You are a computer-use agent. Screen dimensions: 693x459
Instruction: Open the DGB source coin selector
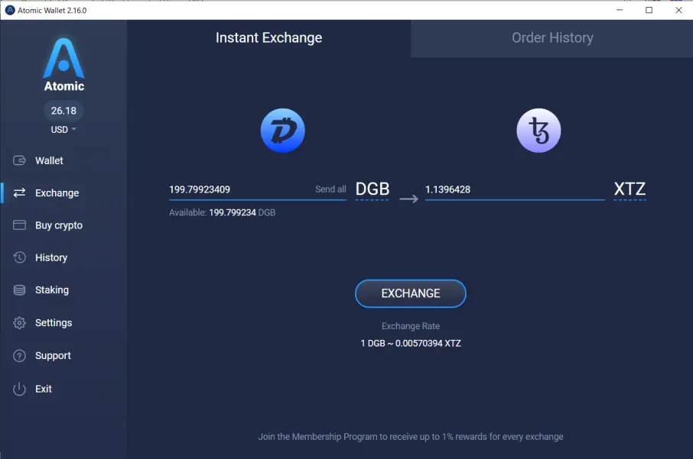(x=373, y=189)
